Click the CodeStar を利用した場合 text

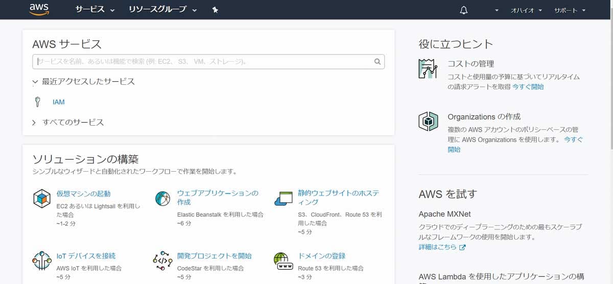point(210,268)
